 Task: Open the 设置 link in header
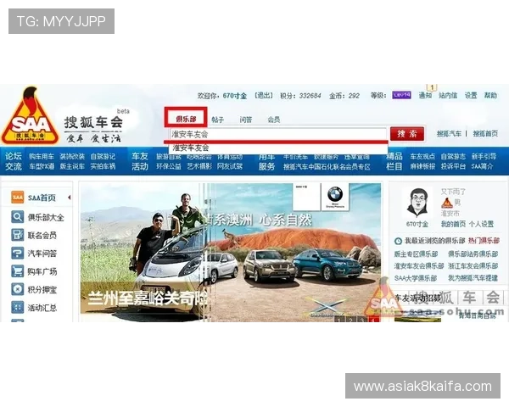point(471,96)
